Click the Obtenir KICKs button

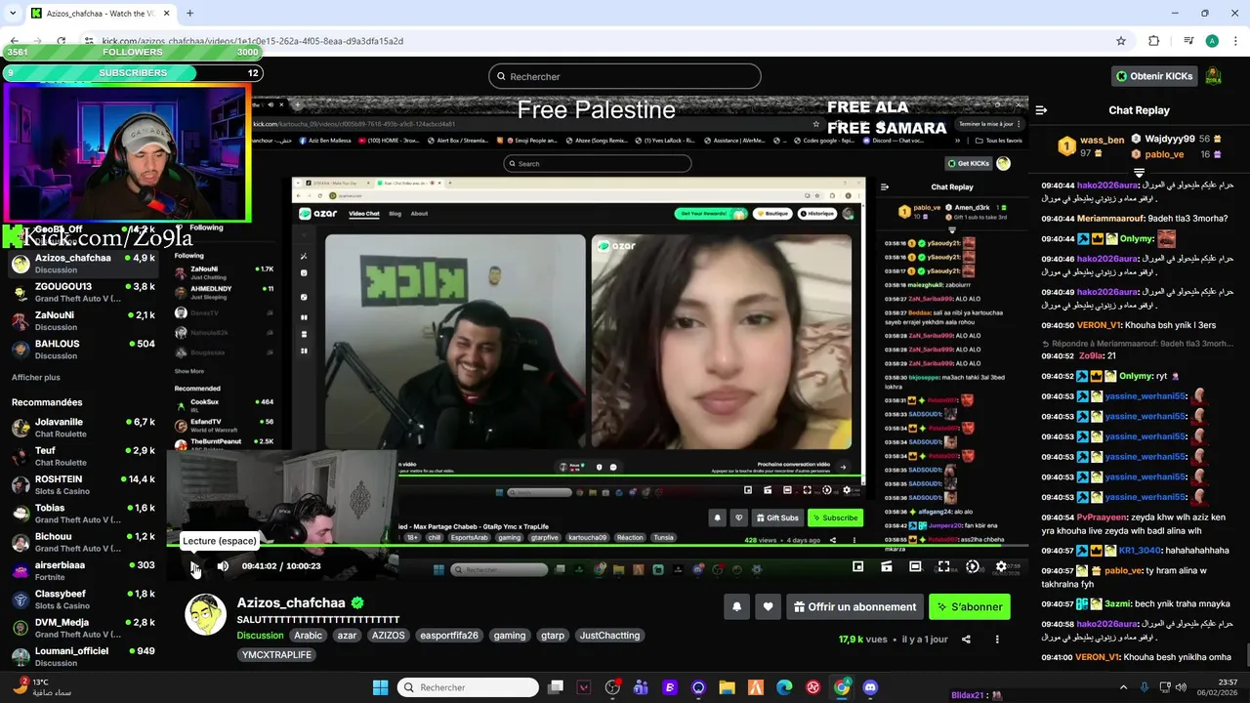pyautogui.click(x=1154, y=76)
